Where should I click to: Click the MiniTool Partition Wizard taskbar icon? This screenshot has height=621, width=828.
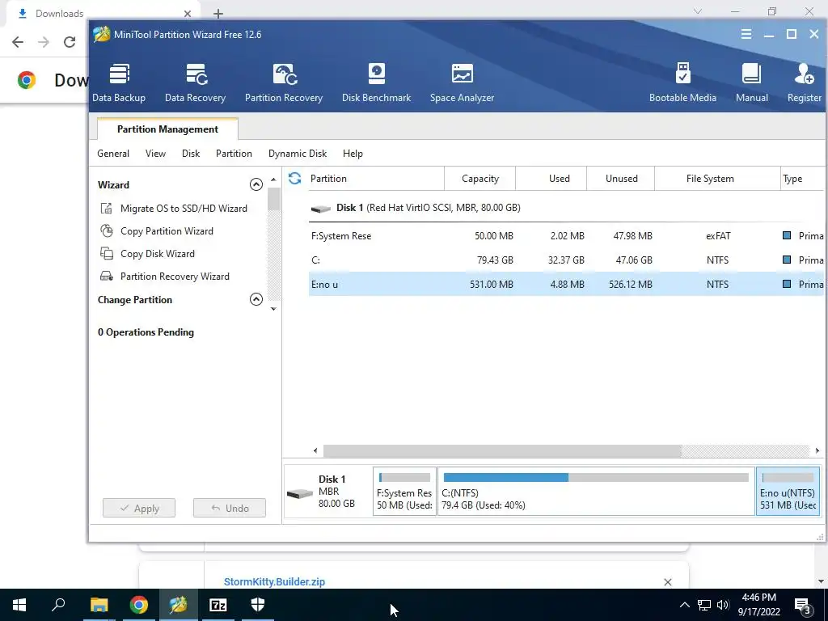click(x=179, y=605)
